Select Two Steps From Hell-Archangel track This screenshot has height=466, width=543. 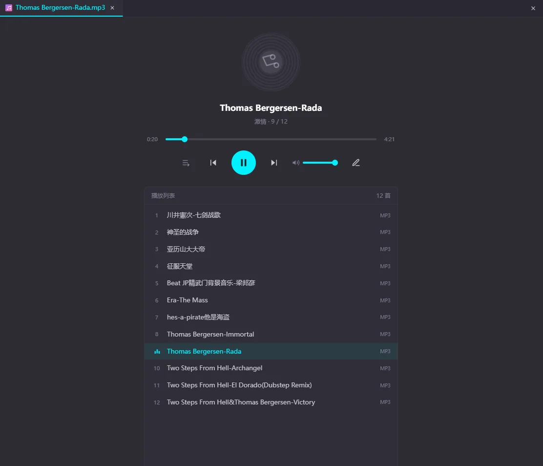(271, 368)
